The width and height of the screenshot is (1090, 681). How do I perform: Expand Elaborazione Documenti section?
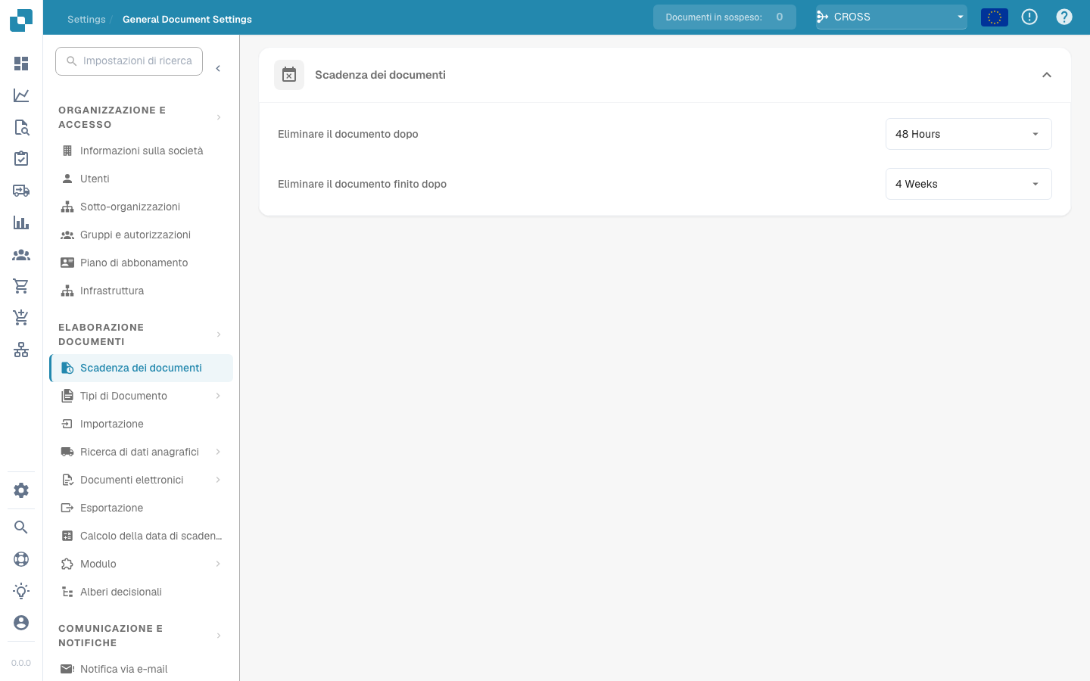point(219,334)
